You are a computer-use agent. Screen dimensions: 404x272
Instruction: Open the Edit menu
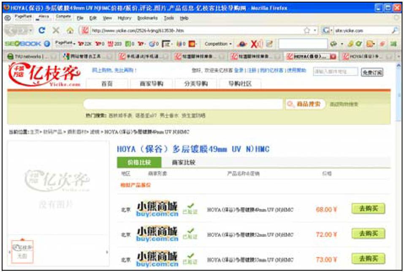pyautogui.click(x=93, y=18)
